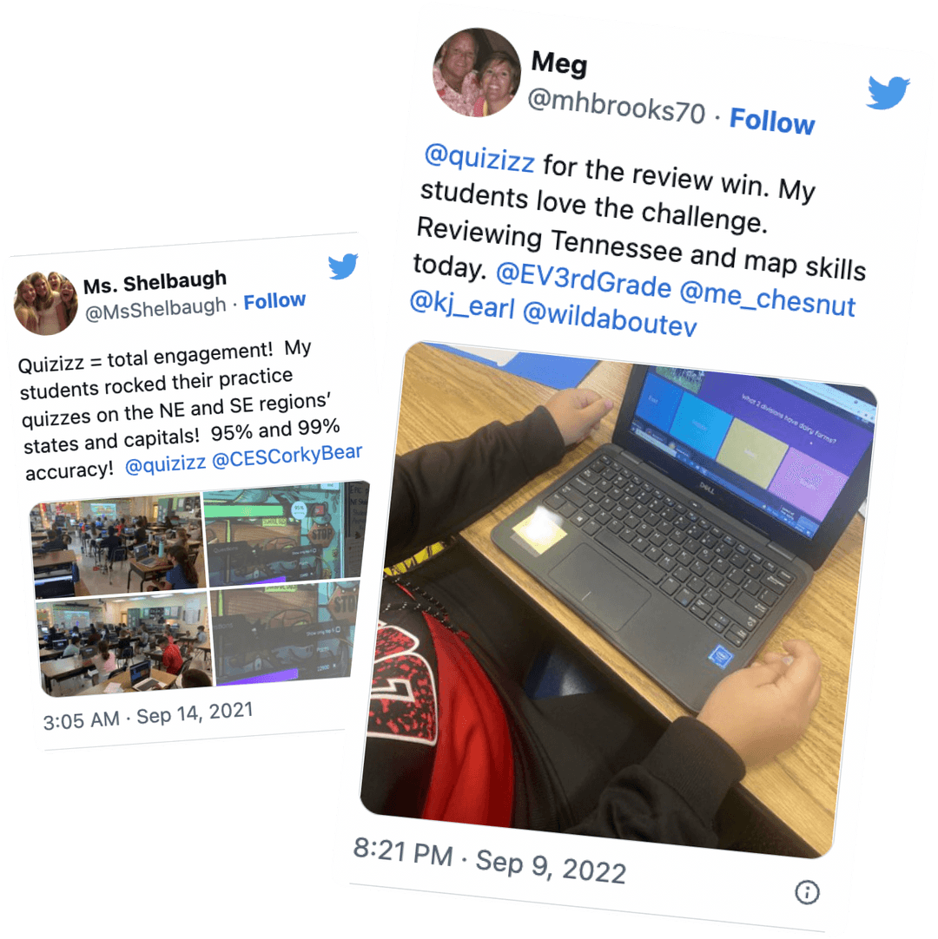The width and height of the screenshot is (938, 939).
Task: Click the Twitter bird icon on Ms. Shelbaugh's tweet
Action: 343,266
